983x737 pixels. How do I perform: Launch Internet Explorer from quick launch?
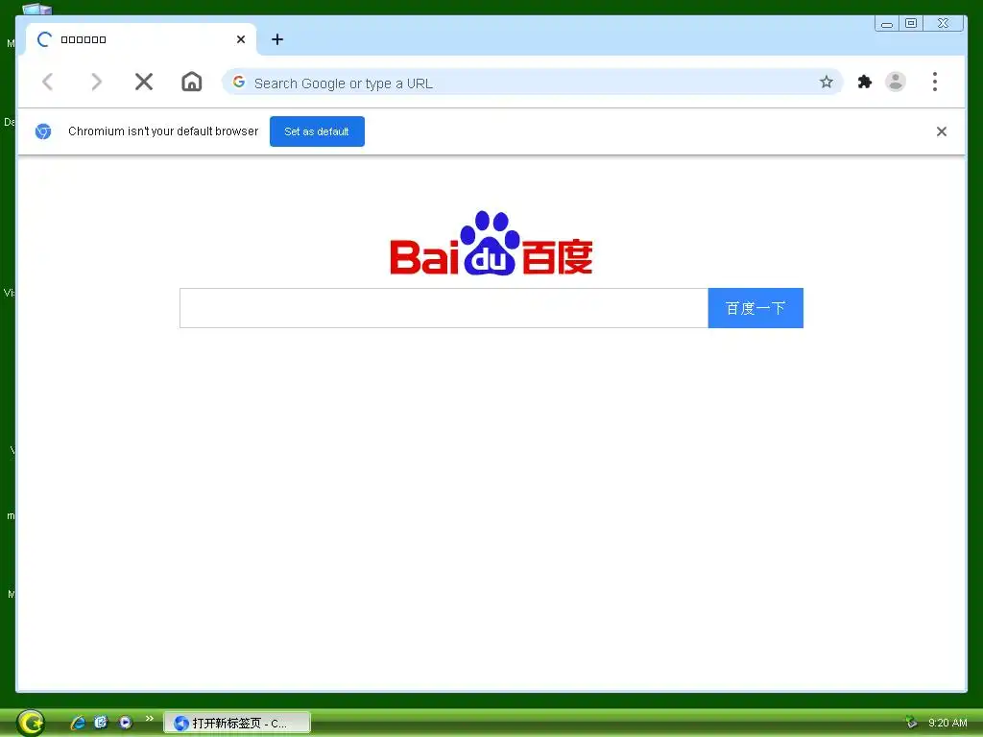tap(78, 723)
